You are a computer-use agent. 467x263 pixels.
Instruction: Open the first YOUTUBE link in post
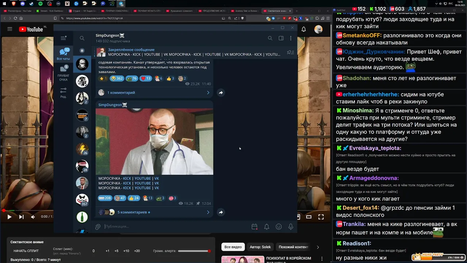(x=143, y=179)
